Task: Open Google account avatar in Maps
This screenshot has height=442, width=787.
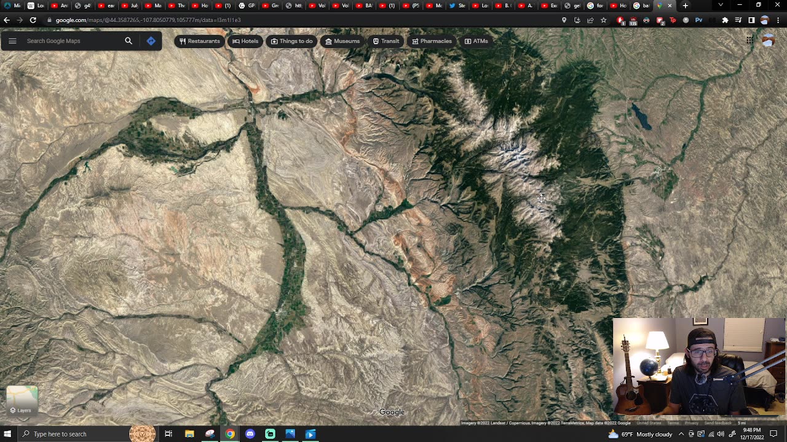Action: coord(768,41)
